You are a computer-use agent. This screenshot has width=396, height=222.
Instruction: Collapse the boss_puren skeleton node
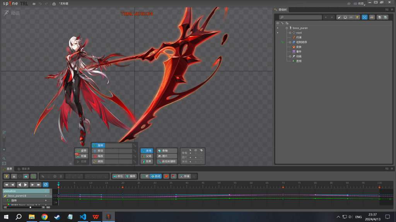pyautogui.click(x=287, y=28)
